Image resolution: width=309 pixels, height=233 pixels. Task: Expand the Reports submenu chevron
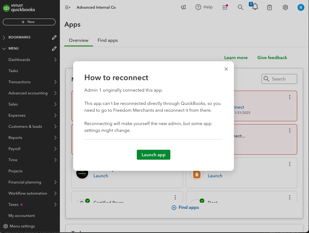click(55, 138)
